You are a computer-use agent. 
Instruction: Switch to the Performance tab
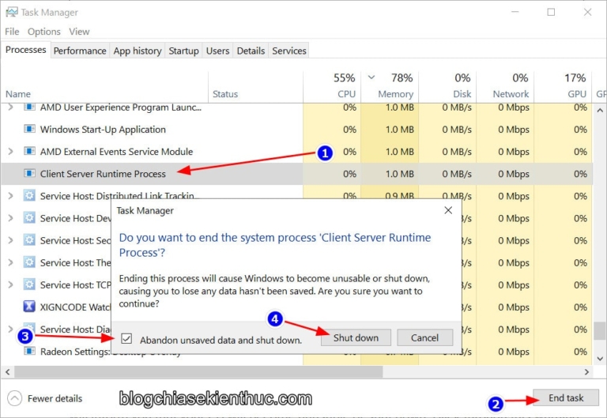tap(79, 51)
